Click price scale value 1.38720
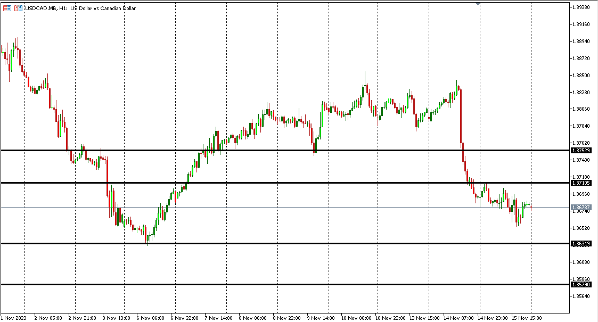The height and width of the screenshot is (322, 598). pos(581,59)
